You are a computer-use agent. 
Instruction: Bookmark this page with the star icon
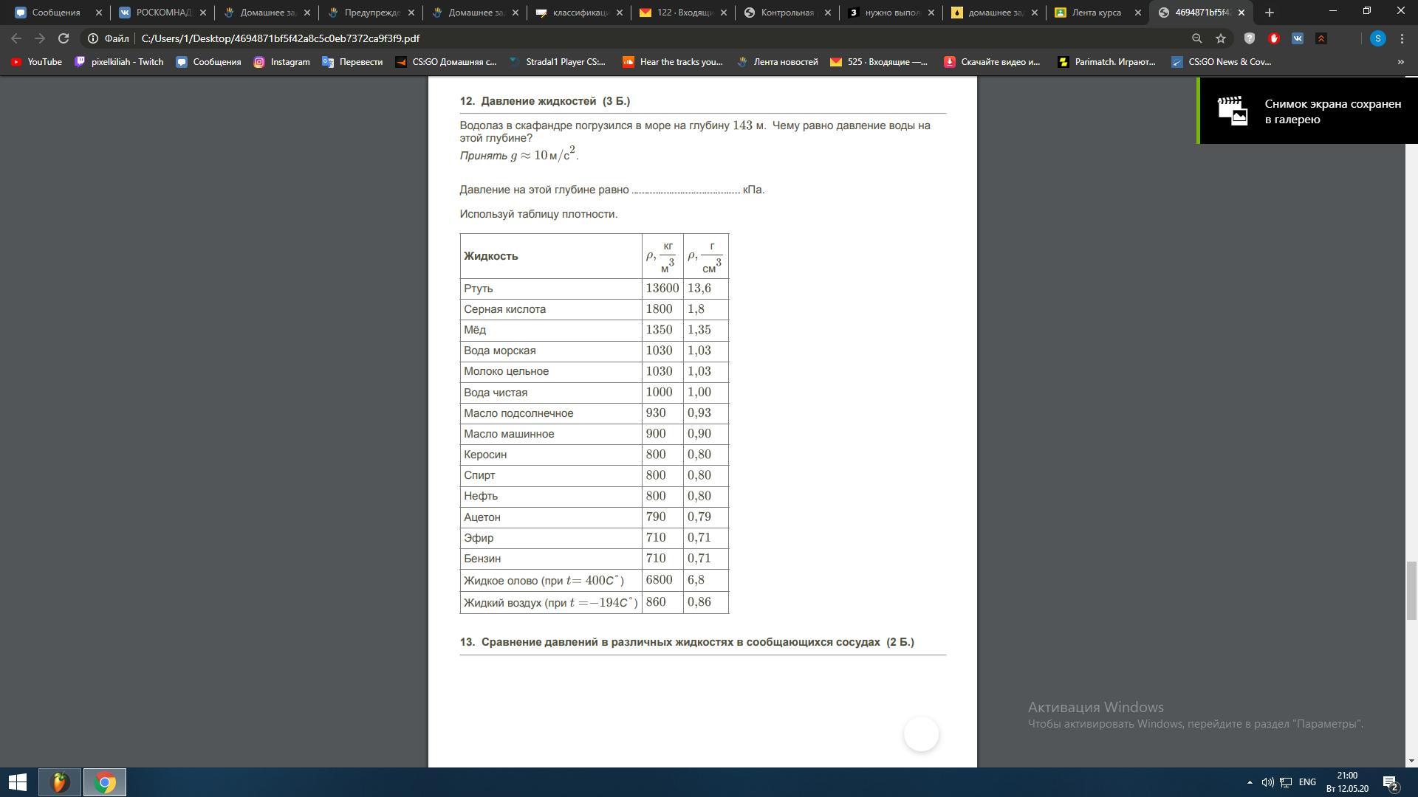point(1221,38)
